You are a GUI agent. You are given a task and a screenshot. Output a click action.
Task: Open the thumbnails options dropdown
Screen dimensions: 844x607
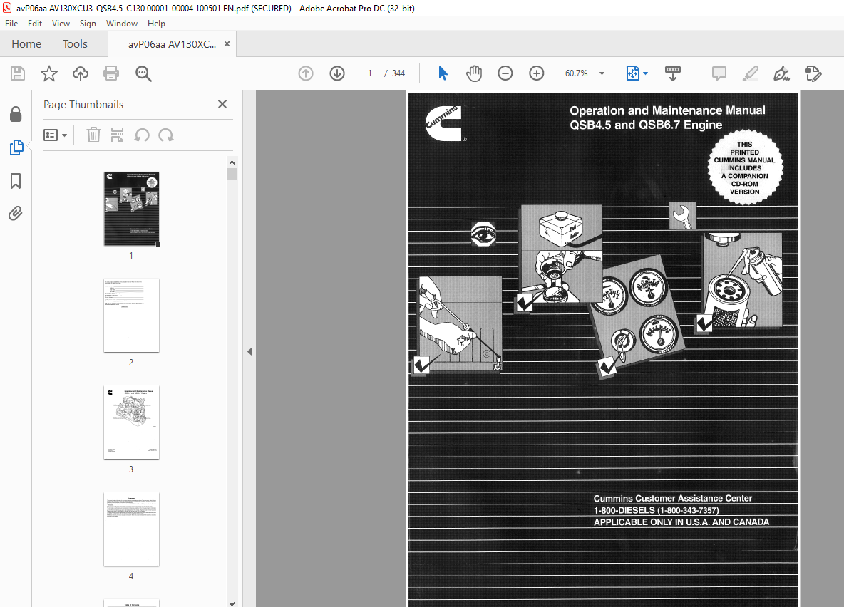coord(55,135)
